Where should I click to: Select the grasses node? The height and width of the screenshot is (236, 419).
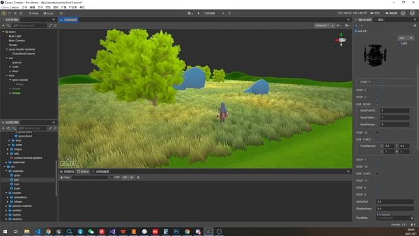pyautogui.click(x=17, y=62)
